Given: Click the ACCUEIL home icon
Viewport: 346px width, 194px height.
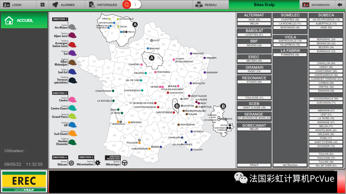Looking at the screenshot, I should 9,20.
